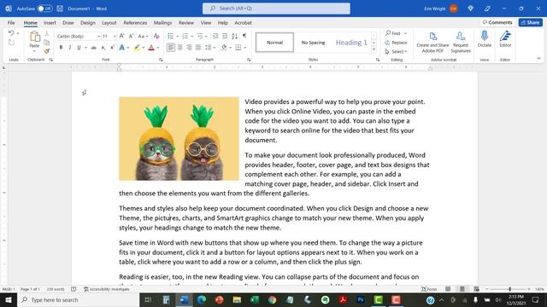Switch to the Design tab
This screenshot has height=307, width=547.
click(88, 23)
